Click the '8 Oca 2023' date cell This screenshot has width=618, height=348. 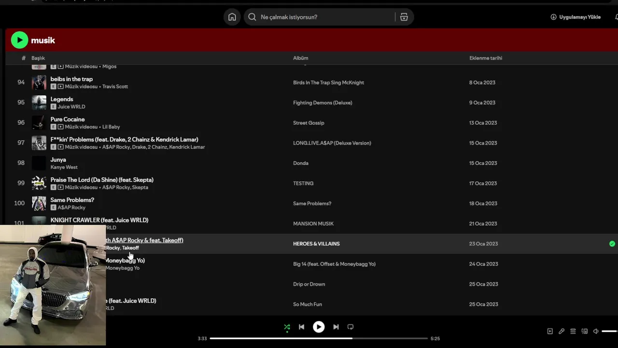(482, 83)
